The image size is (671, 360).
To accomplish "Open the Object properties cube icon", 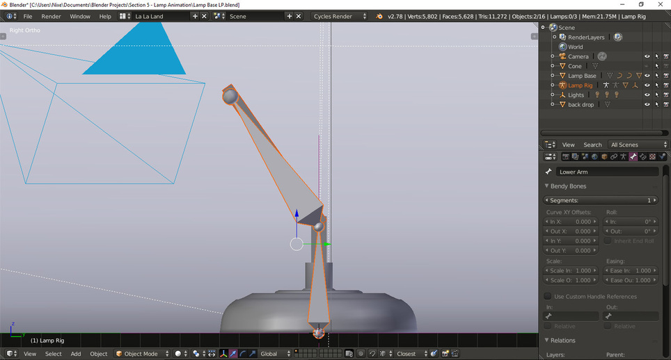I will (604, 157).
